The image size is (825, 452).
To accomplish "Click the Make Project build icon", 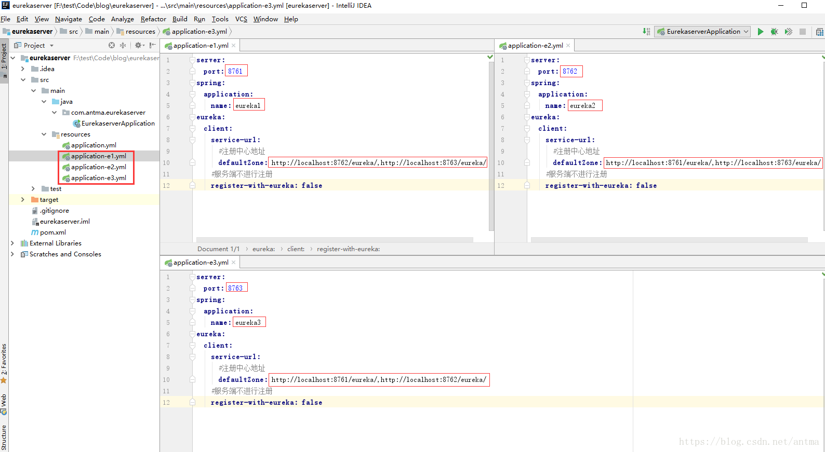I will (x=646, y=32).
